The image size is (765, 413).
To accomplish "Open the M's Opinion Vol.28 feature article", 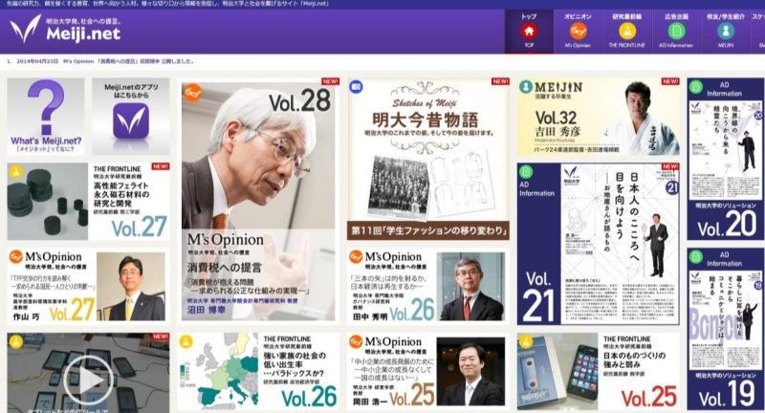I will tap(258, 201).
